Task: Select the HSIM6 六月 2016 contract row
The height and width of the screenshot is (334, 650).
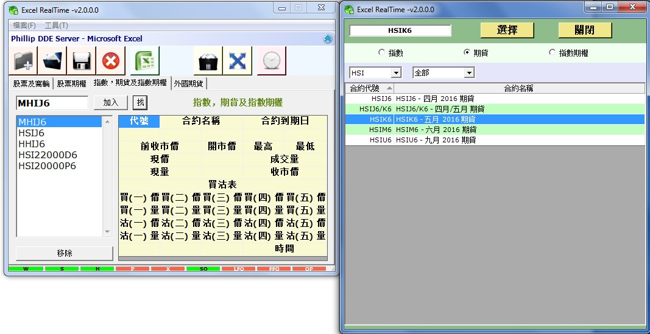Action: [x=494, y=130]
